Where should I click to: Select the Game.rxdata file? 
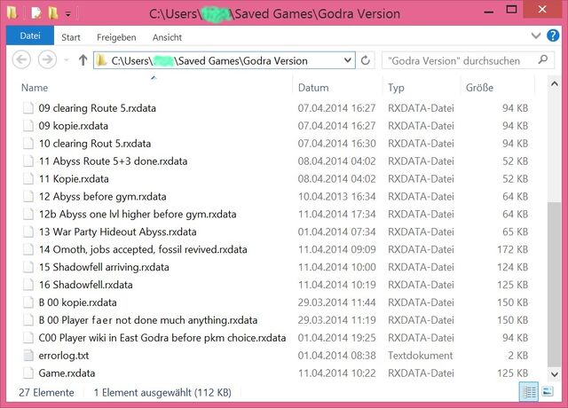pos(67,373)
